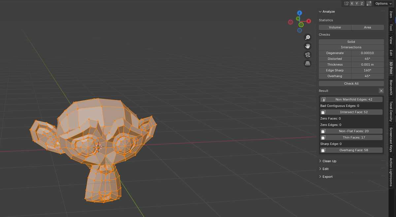Run the Overhang check
This screenshot has width=396, height=217.
point(335,76)
